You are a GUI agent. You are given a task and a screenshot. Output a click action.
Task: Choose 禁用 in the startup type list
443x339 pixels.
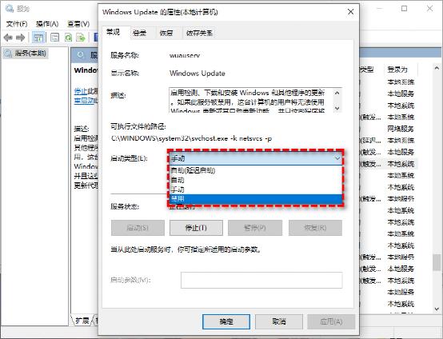(255, 198)
